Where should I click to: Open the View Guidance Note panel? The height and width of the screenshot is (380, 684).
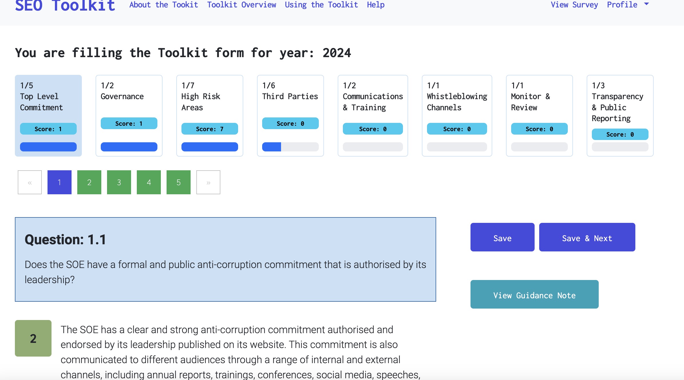click(x=534, y=294)
